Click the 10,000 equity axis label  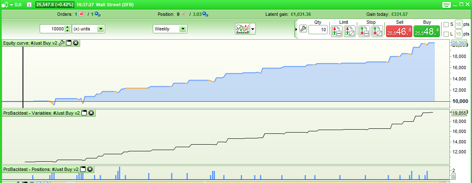click(x=460, y=101)
